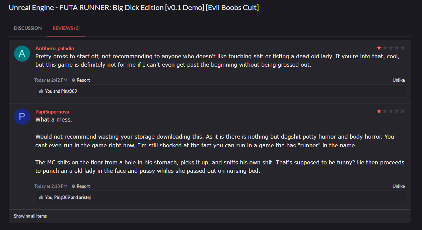This screenshot has height=230, width=422.
Task: Click the star rating on Antihero_paladin's review
Action: (x=391, y=48)
